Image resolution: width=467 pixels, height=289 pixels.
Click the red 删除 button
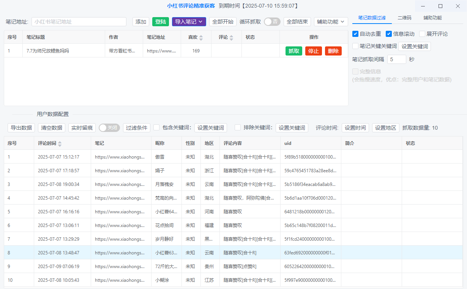pyautogui.click(x=333, y=51)
